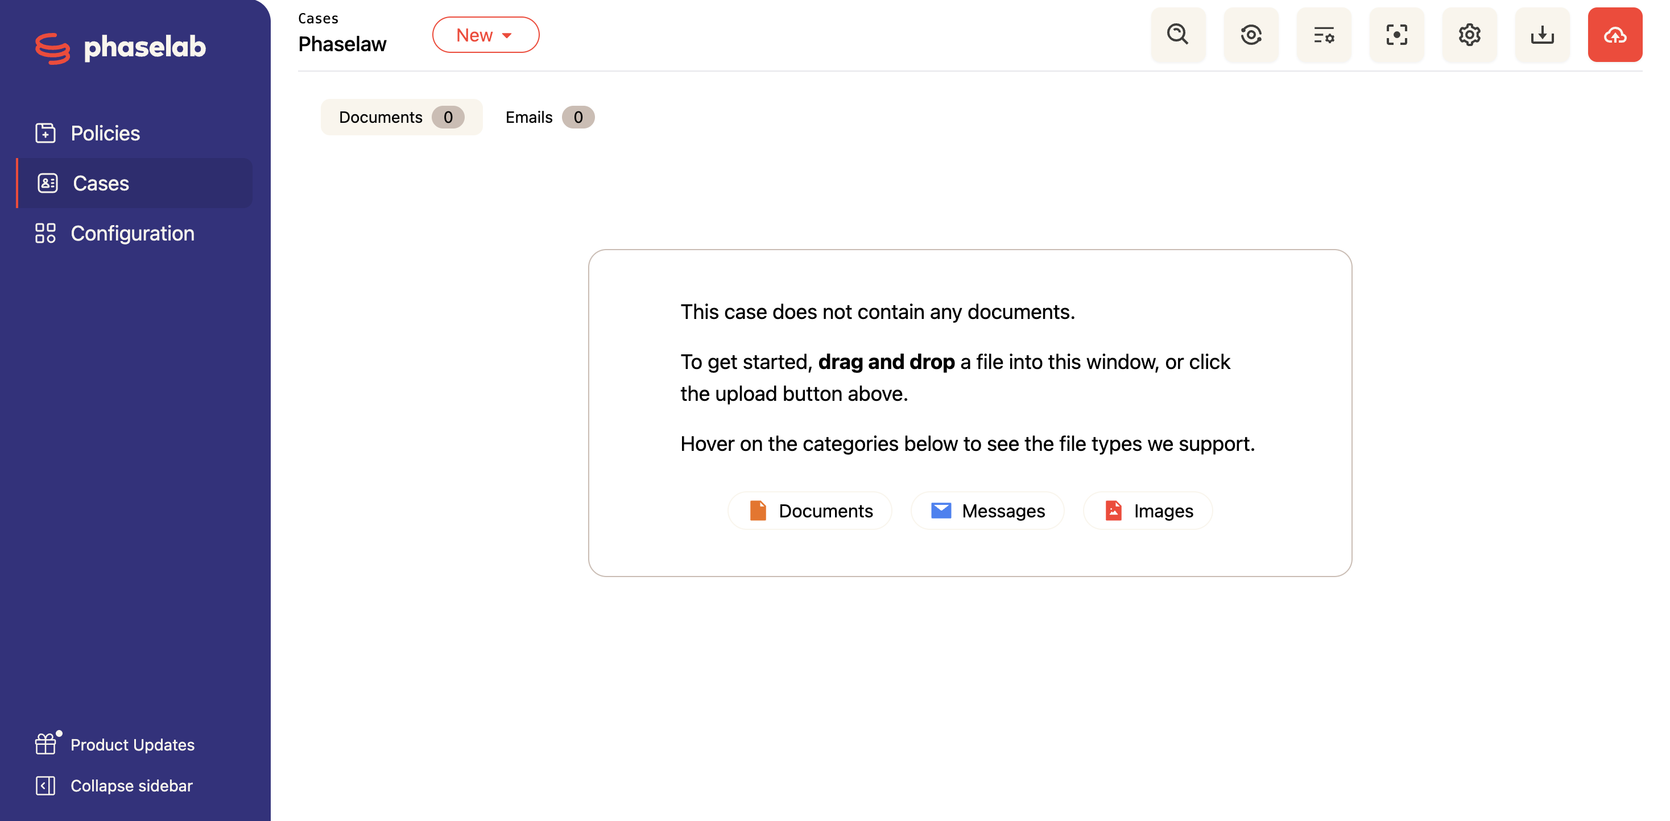Click the Images file type chip
Viewport: 1670px width, 821px height.
tap(1147, 511)
